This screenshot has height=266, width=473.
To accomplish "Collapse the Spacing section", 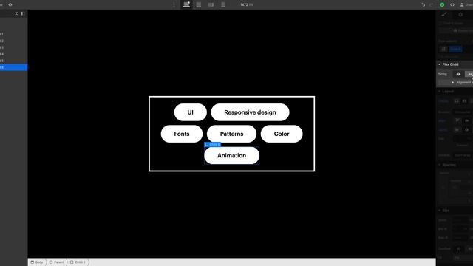I will (x=440, y=165).
